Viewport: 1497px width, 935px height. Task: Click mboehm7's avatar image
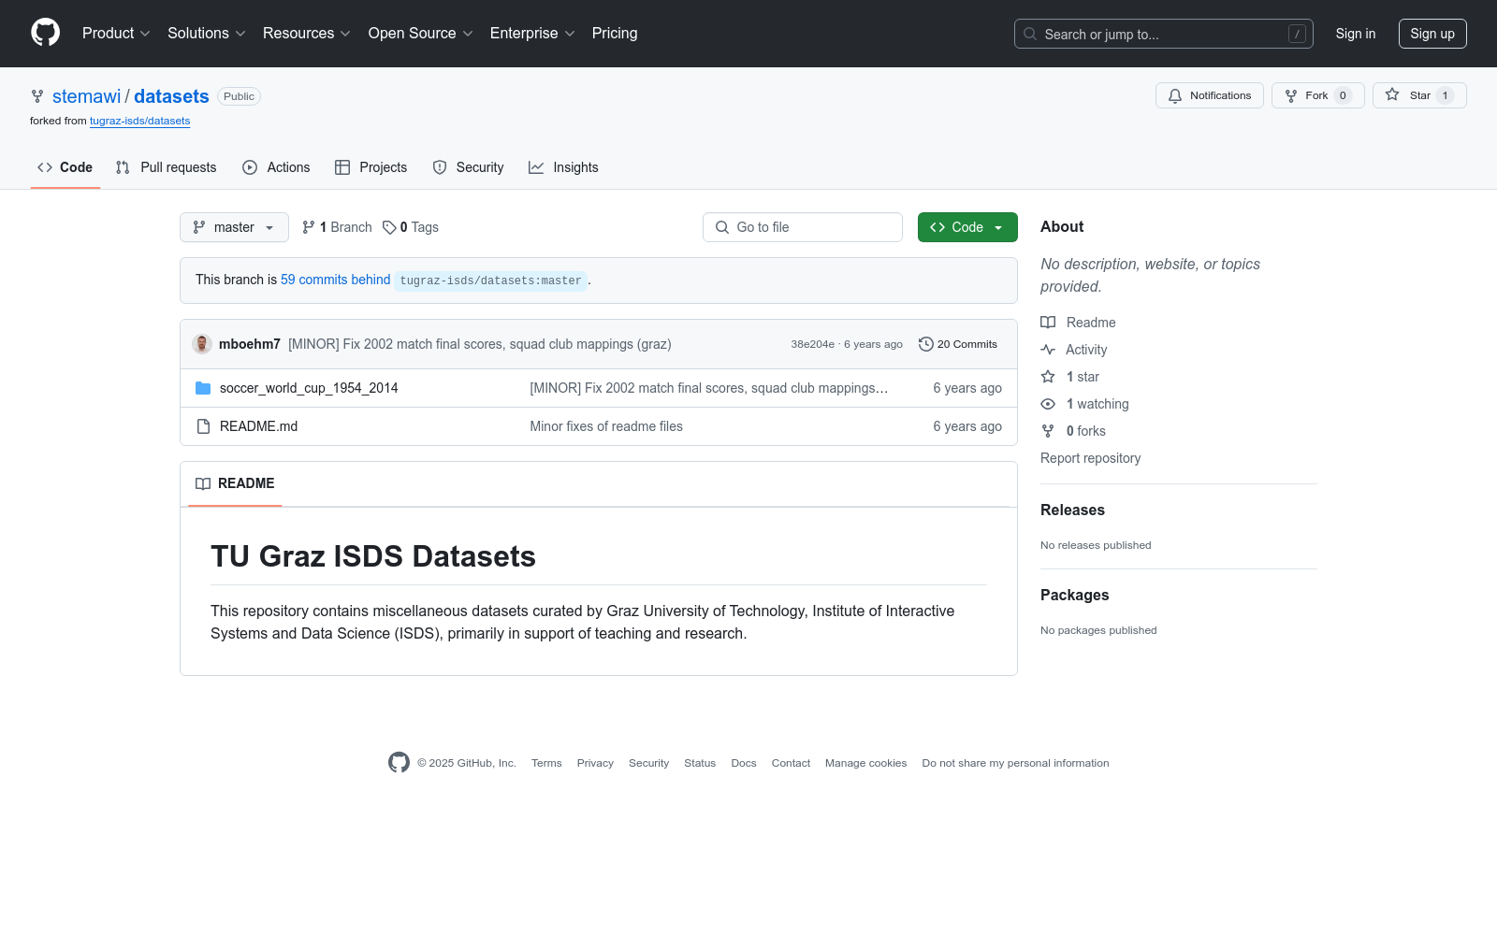point(202,344)
